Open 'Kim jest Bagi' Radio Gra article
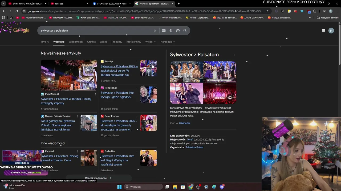 tap(117, 160)
